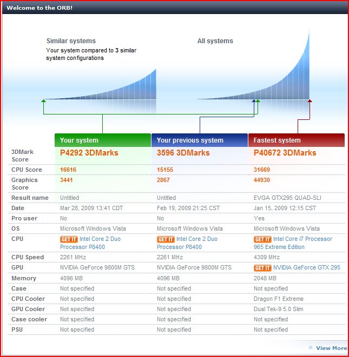Viewport: 349px width, 357px height.
Task: Click the Welcome to the ORB! title
Action: point(39,8)
